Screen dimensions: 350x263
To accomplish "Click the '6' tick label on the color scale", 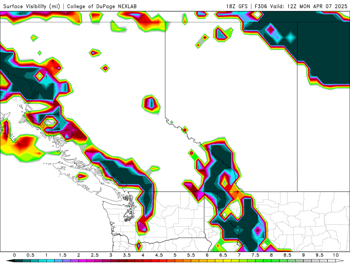I will (207, 255).
